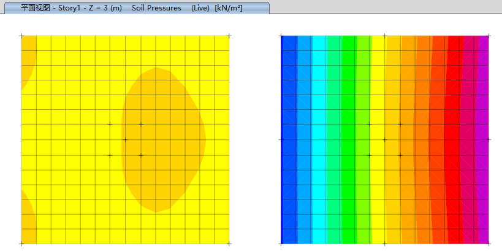Click the right mid-edge node of right plot
The width and height of the screenshot is (502, 251).
click(x=489, y=140)
